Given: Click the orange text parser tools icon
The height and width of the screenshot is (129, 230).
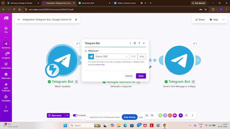Looking at the screenshot, I should click(170, 116).
